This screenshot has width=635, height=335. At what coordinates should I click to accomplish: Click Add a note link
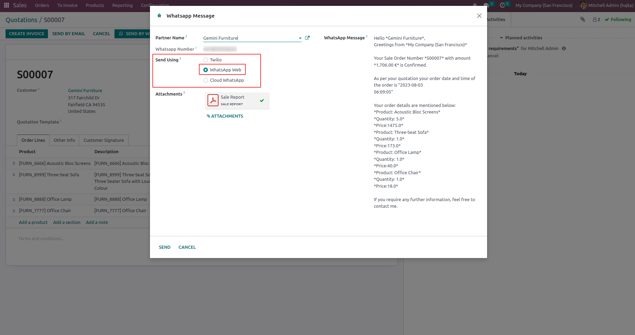(x=97, y=223)
